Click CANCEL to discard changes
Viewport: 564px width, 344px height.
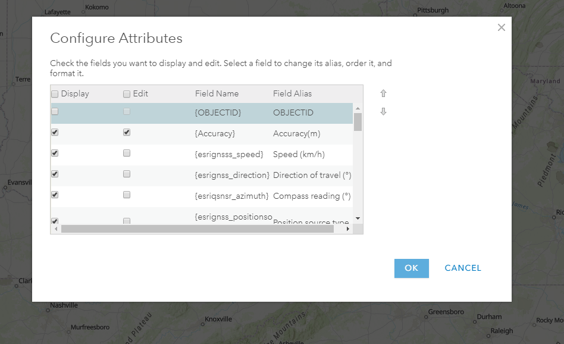[463, 268]
